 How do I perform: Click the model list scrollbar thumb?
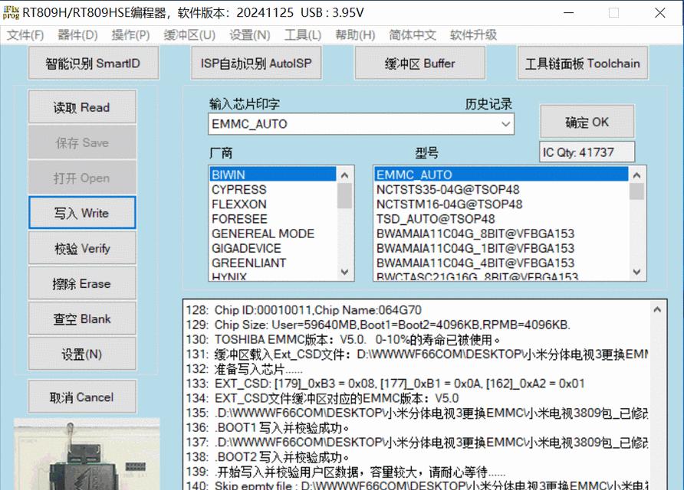point(637,191)
